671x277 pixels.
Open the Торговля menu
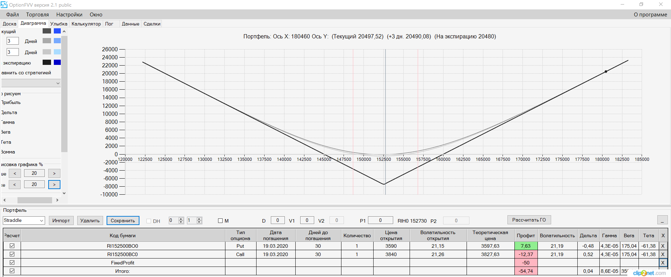(x=37, y=15)
